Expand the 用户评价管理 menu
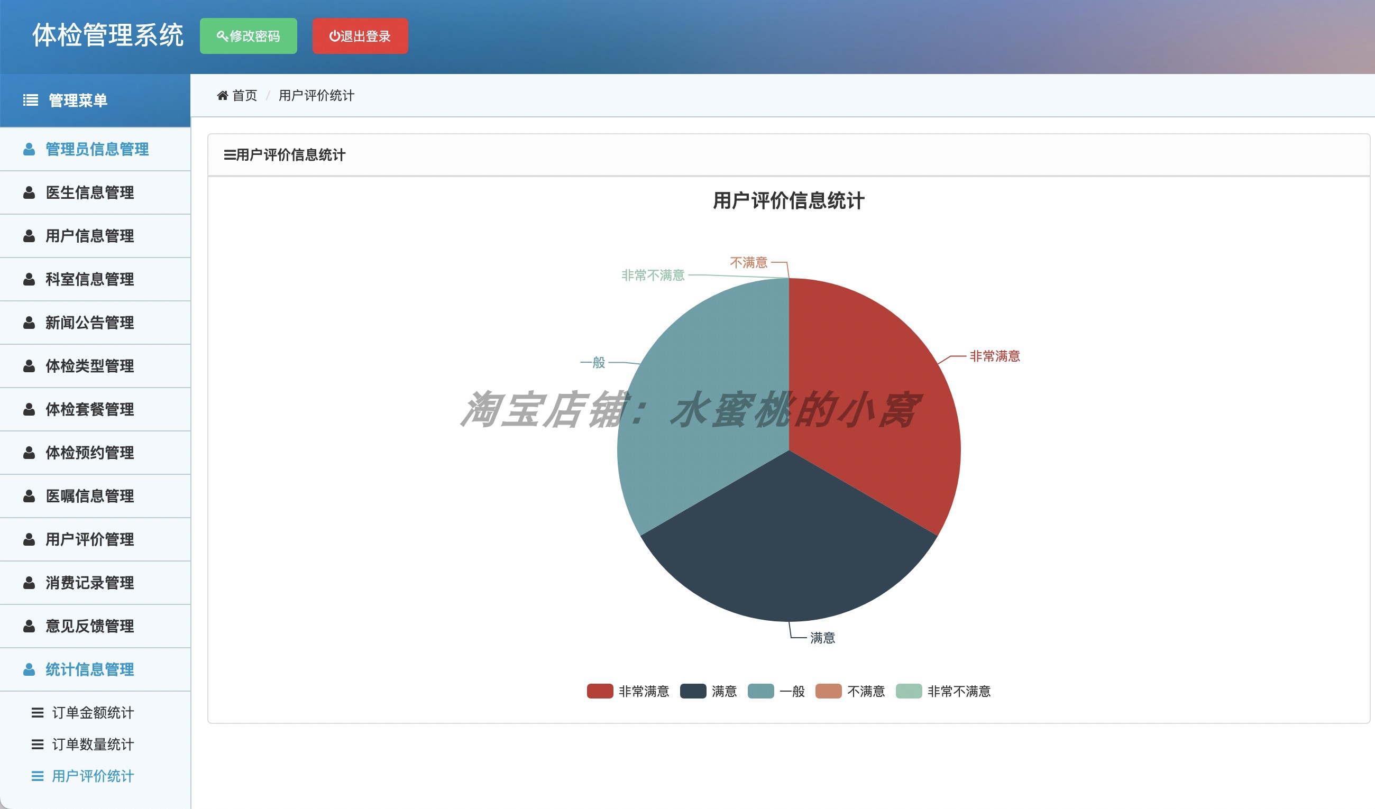1375x809 pixels. [x=90, y=539]
